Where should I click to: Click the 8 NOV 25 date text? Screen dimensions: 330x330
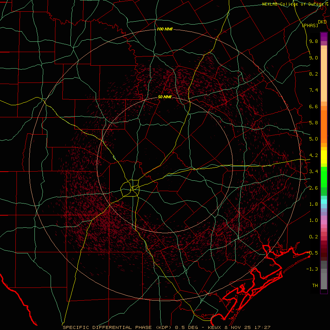pos(238,327)
